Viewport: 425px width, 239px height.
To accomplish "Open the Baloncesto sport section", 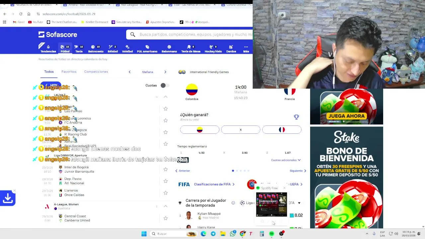I will pos(96,49).
